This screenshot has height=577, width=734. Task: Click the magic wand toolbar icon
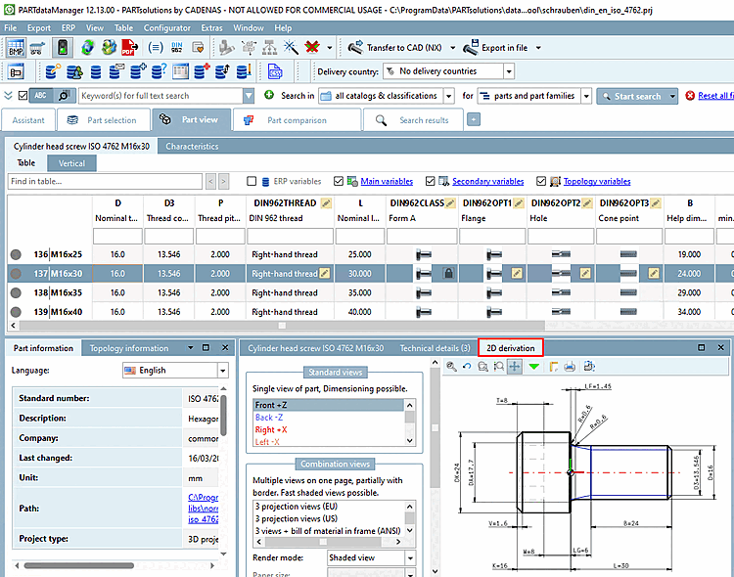(x=291, y=47)
